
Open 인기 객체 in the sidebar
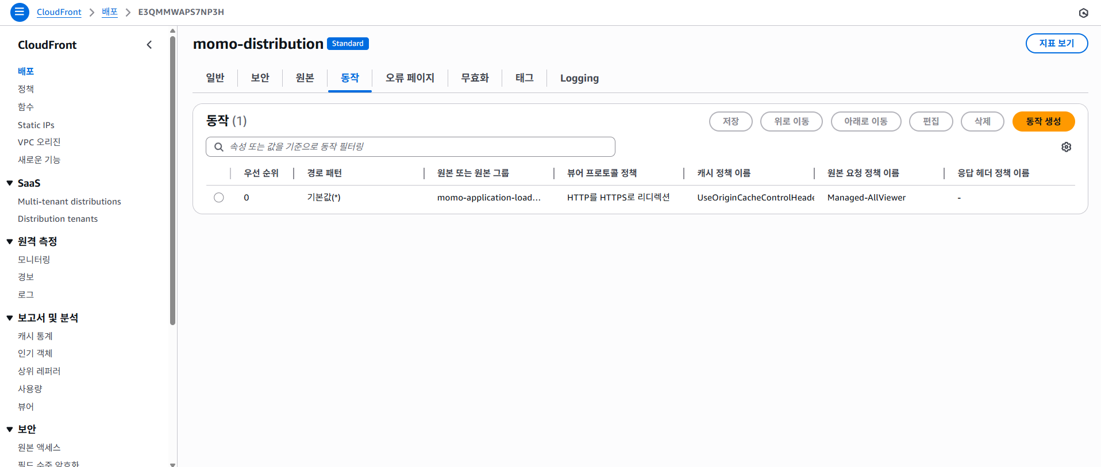tap(35, 353)
